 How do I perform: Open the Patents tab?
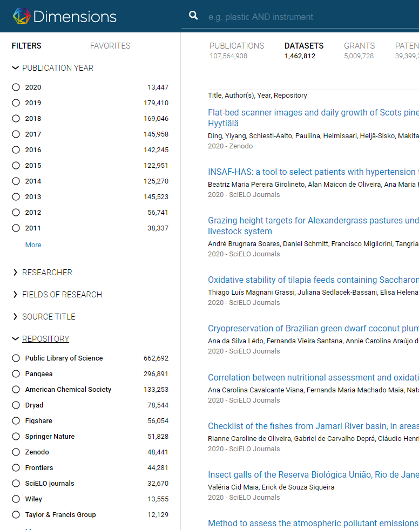pos(407,50)
